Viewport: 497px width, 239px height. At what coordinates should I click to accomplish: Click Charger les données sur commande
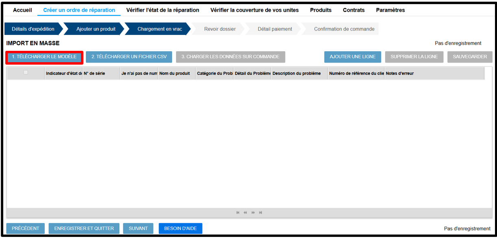point(231,57)
